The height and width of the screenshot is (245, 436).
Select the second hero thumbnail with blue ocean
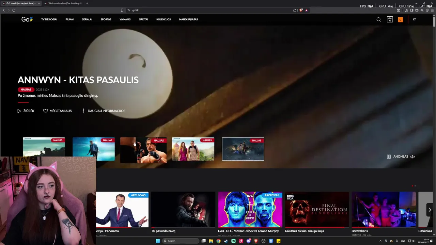(x=94, y=149)
